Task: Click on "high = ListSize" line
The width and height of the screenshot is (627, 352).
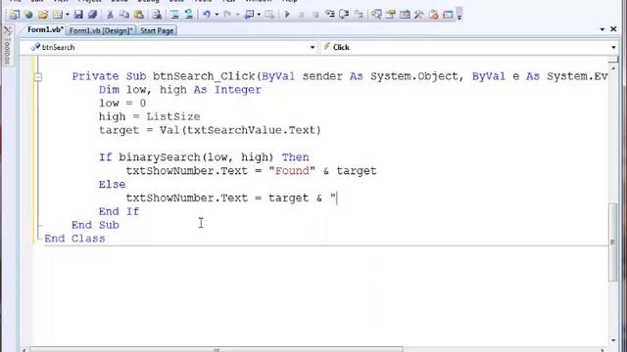Action: (x=150, y=117)
